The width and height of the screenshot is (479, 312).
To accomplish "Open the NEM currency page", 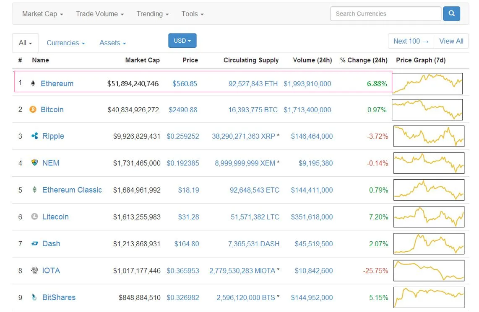I will pos(51,163).
